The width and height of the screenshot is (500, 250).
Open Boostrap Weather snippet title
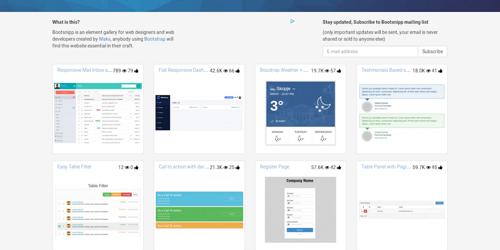click(x=284, y=70)
